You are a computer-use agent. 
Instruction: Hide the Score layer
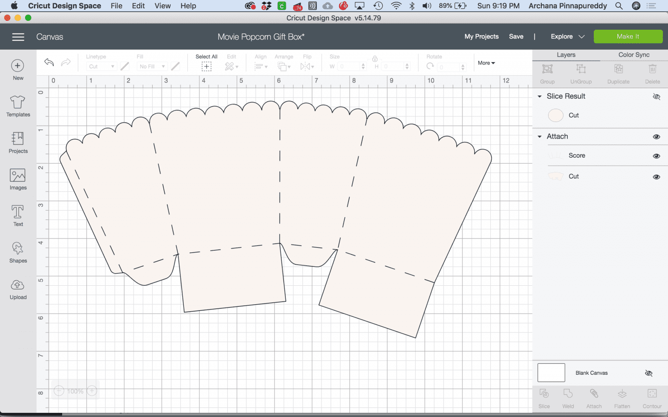656,156
